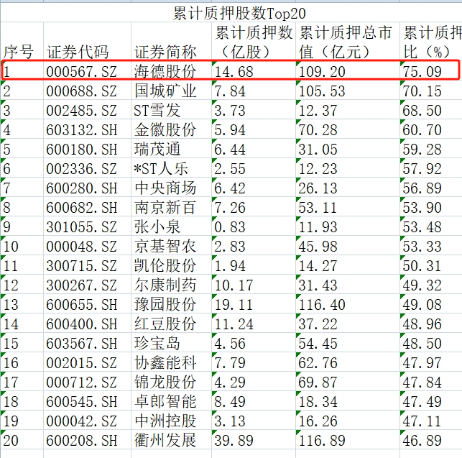Image resolution: width=462 pixels, height=458 pixels.
Task: Select the cell with value 10.17
Action: [254, 285]
